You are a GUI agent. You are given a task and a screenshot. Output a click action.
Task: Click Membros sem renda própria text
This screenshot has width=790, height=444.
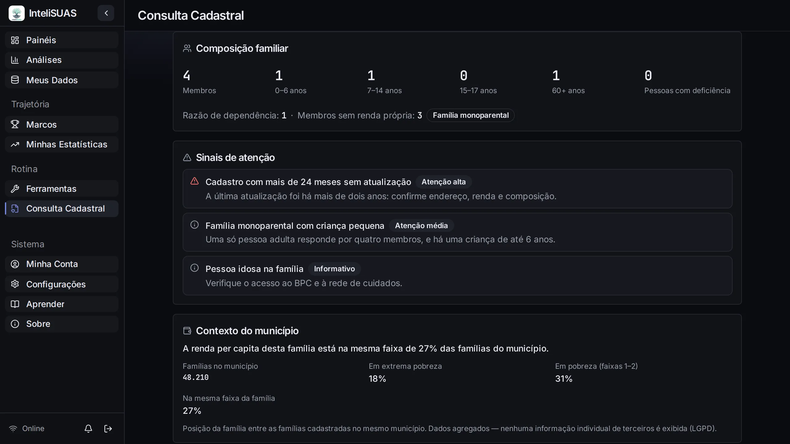[360, 115]
